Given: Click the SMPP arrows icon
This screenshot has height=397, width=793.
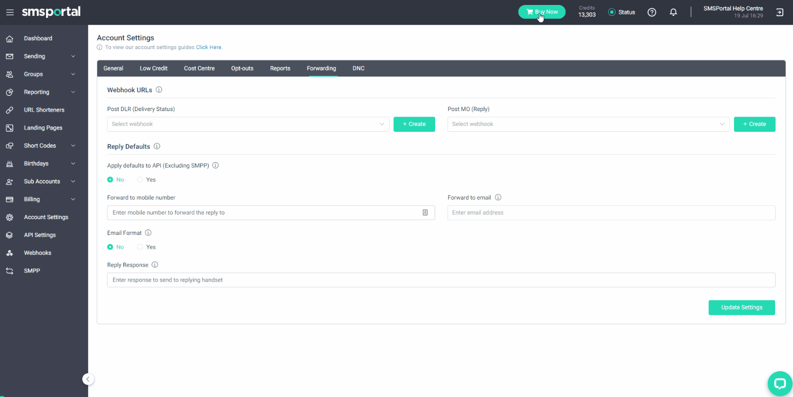Looking at the screenshot, I should (9, 271).
